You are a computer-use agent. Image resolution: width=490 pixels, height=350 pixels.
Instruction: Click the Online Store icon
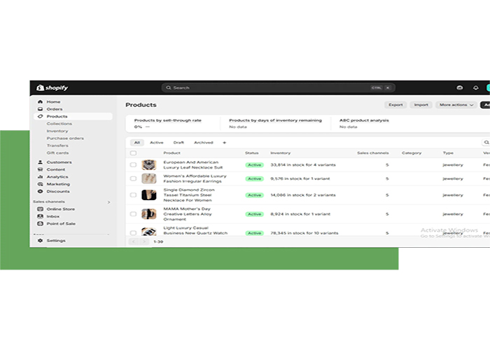tap(40, 209)
